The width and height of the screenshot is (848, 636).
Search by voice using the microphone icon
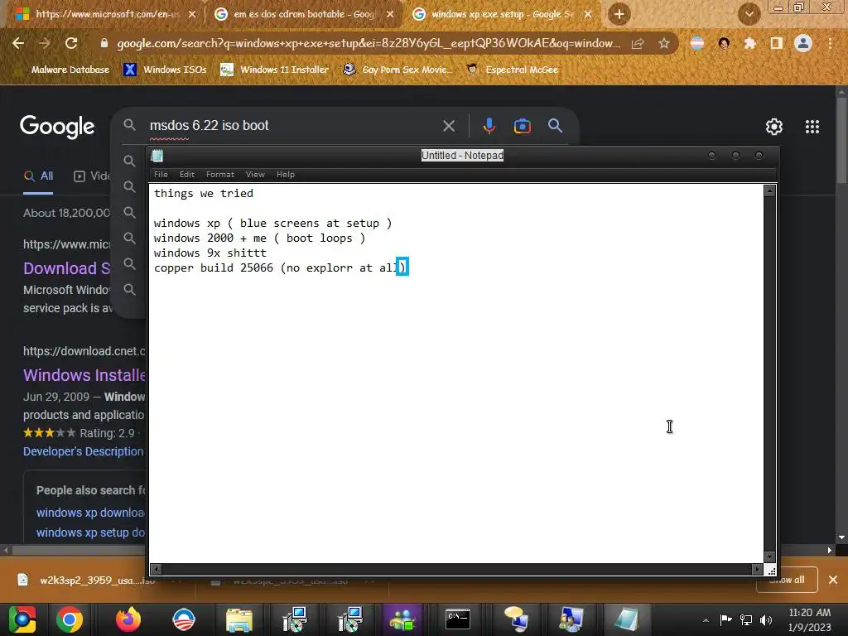point(489,126)
